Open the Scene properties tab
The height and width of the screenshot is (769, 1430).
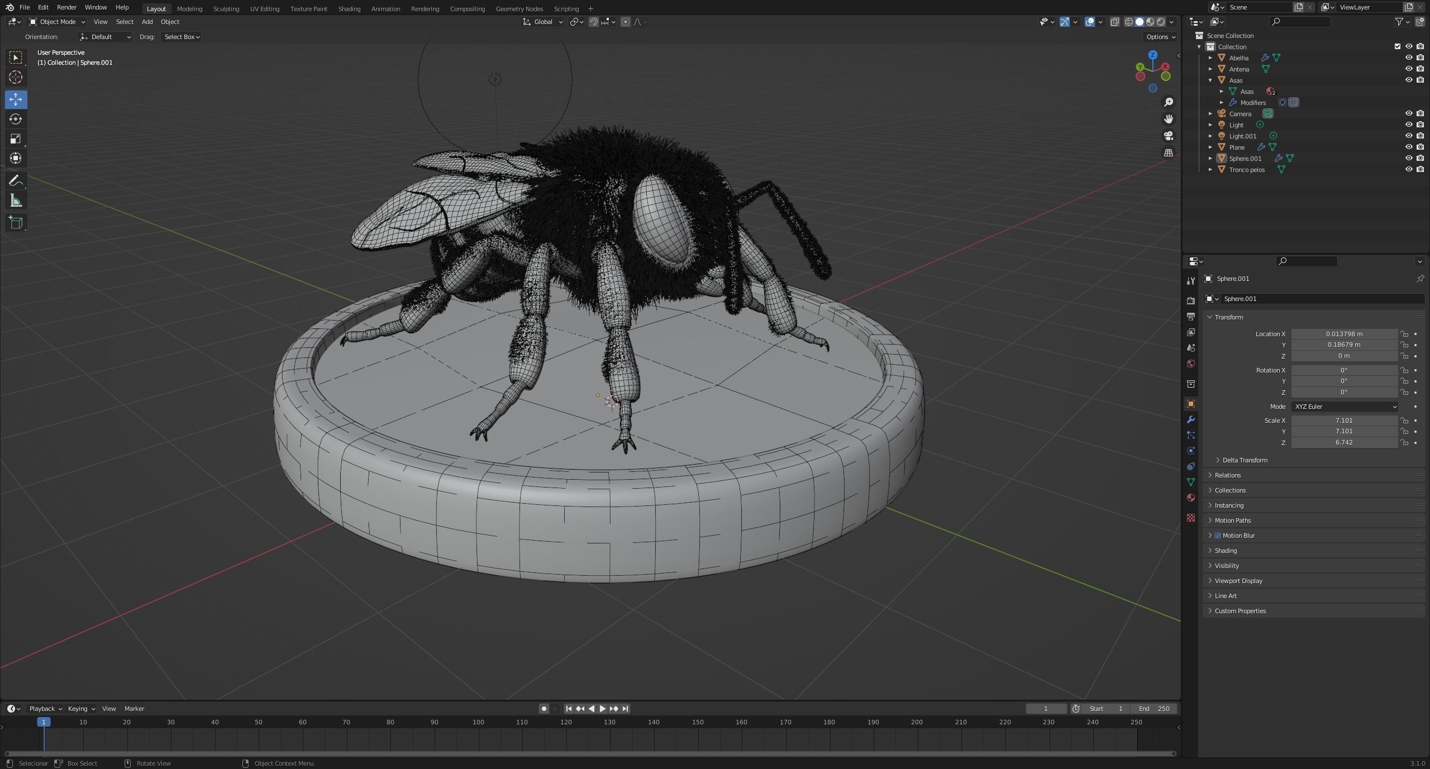tap(1191, 347)
